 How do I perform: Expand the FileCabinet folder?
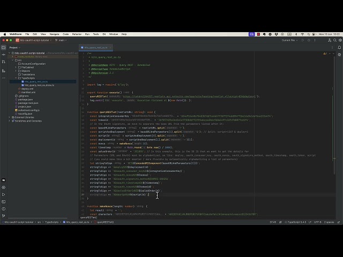(16, 67)
